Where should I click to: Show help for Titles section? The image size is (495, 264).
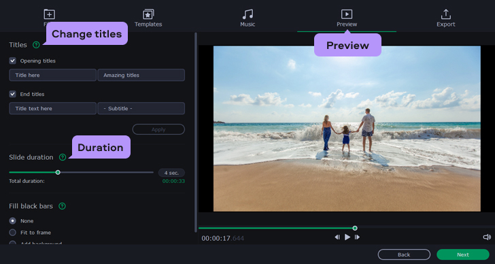[x=36, y=45]
